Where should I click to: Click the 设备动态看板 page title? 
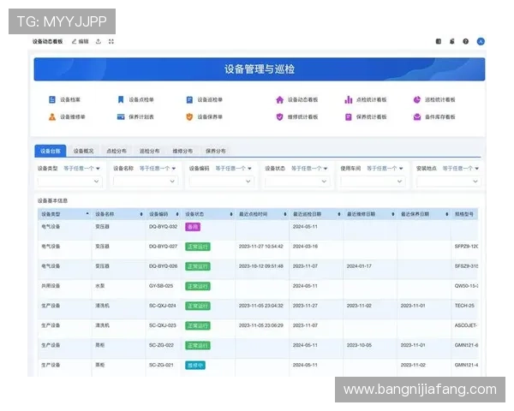coord(47,41)
